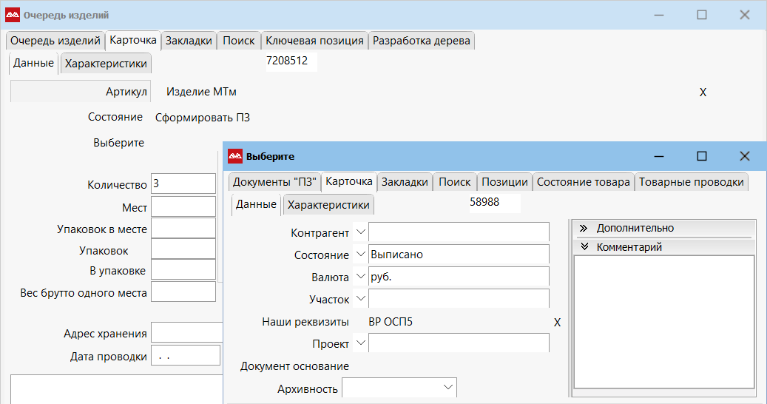Click inside the Комментарий text area
The image size is (767, 404).
tap(663, 321)
